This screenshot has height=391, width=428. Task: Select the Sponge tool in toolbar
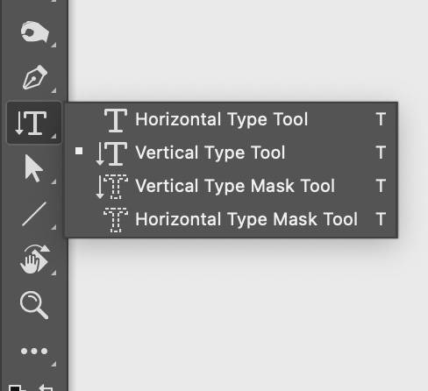pos(34,32)
